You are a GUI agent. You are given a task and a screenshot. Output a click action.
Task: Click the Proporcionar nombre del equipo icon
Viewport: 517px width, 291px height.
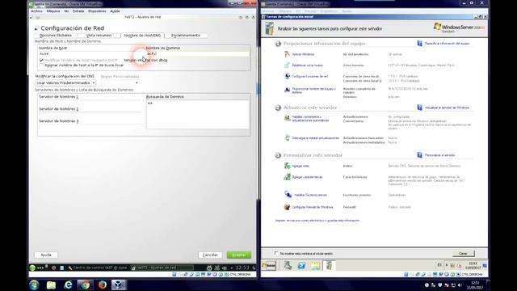(x=287, y=90)
